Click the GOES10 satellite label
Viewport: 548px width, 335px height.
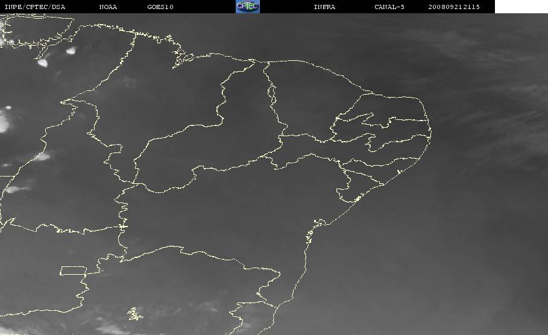(x=160, y=7)
